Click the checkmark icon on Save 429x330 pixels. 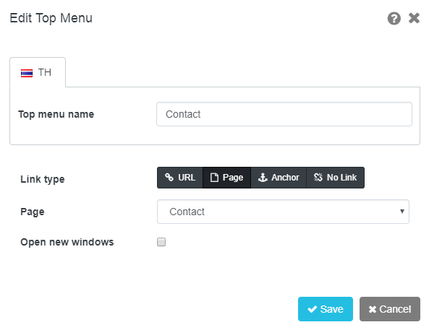coord(313,309)
